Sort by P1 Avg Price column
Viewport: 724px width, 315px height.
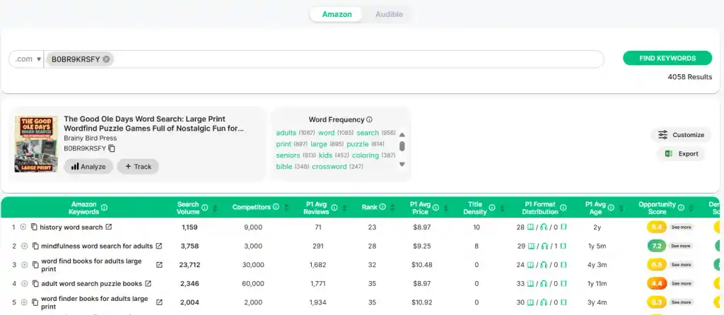[x=445, y=208]
